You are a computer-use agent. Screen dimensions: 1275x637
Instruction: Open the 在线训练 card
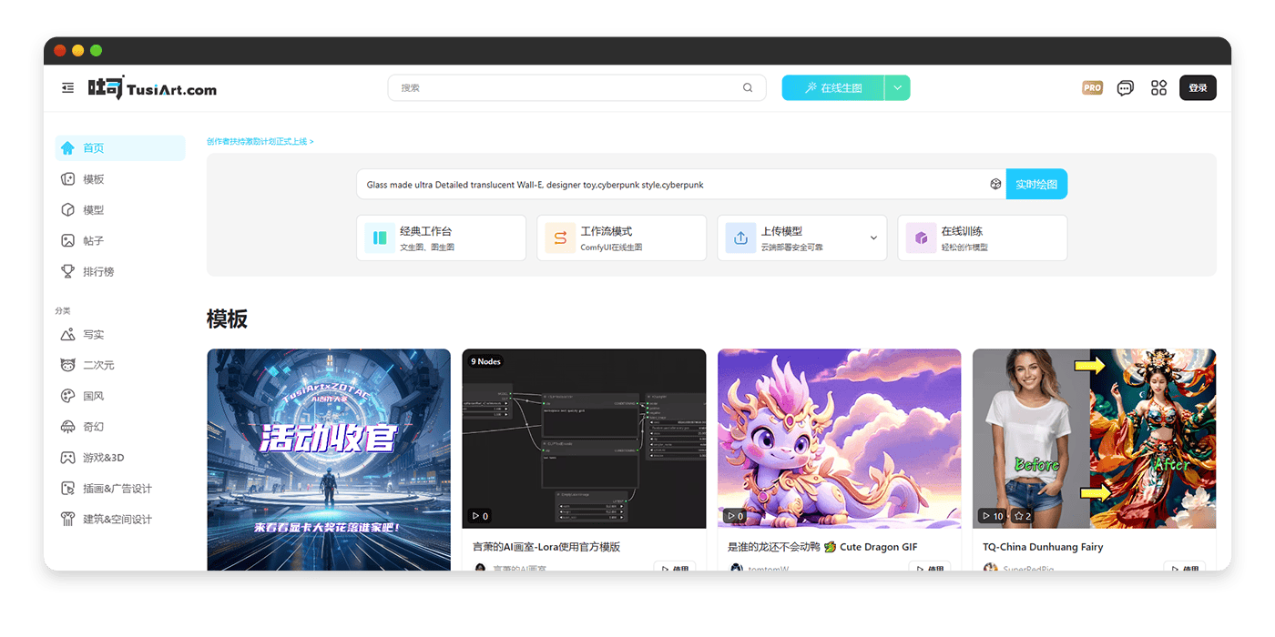[x=983, y=238]
